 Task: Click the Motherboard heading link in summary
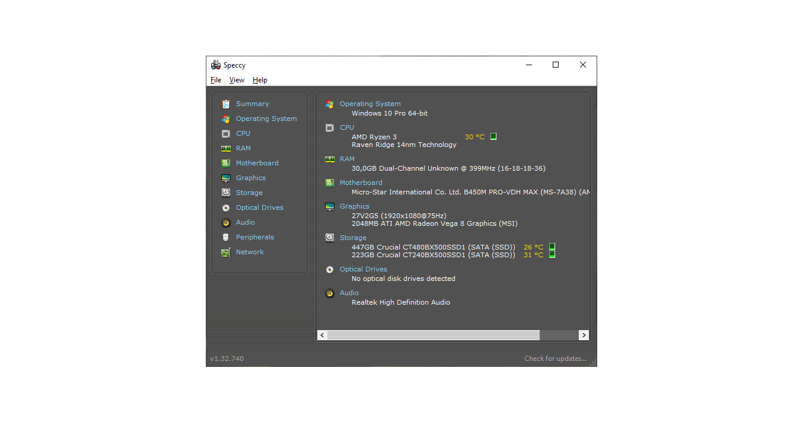[361, 183]
